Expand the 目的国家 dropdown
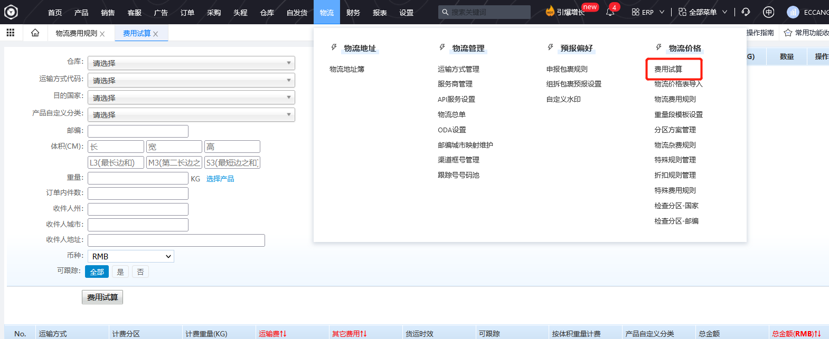Viewport: 829px width, 339px height. (191, 98)
